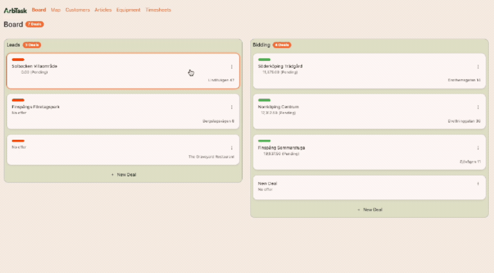Image resolution: width=494 pixels, height=273 pixels.
Task: Click the '7 Deals' badge next to Board
Action: pos(35,24)
